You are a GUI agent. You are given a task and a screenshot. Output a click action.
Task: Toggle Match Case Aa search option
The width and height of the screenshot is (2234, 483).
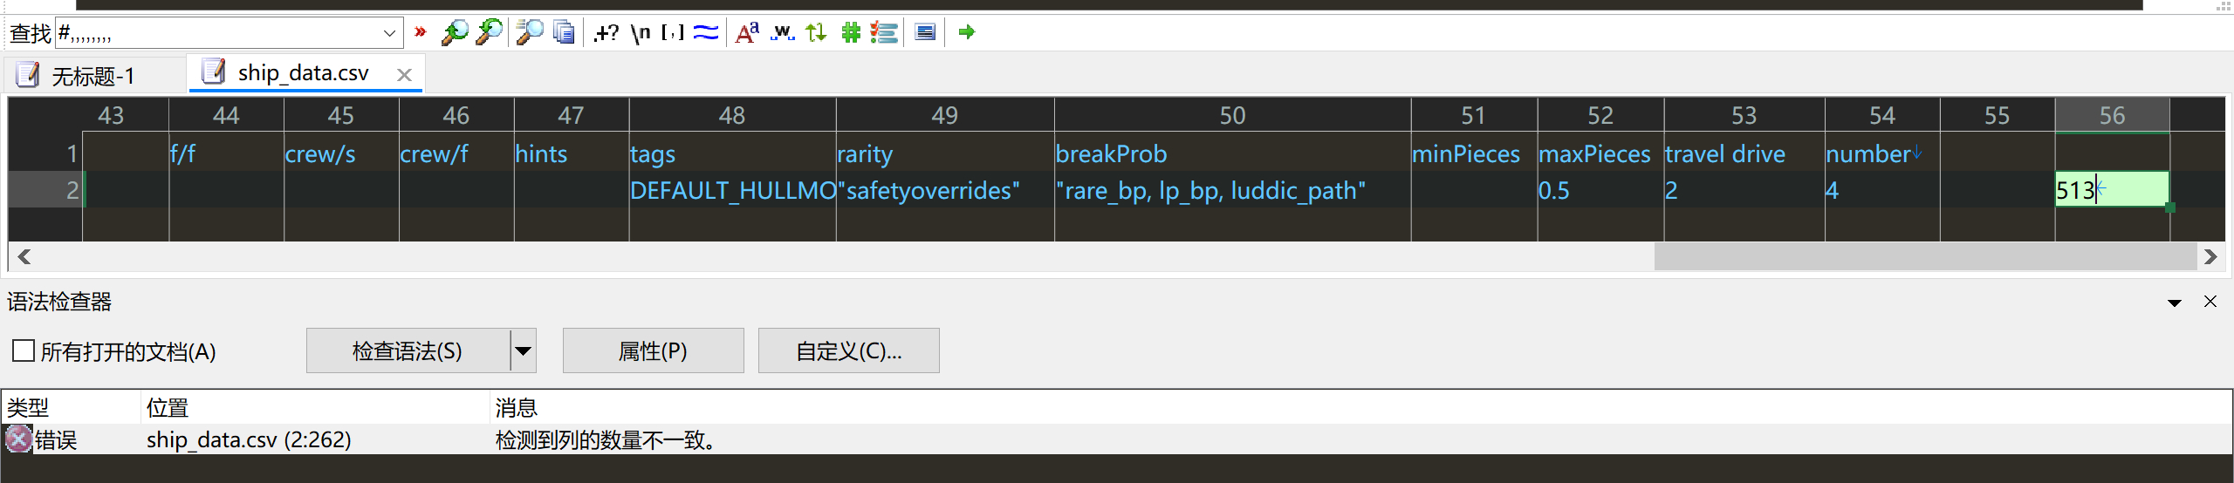pos(747,32)
